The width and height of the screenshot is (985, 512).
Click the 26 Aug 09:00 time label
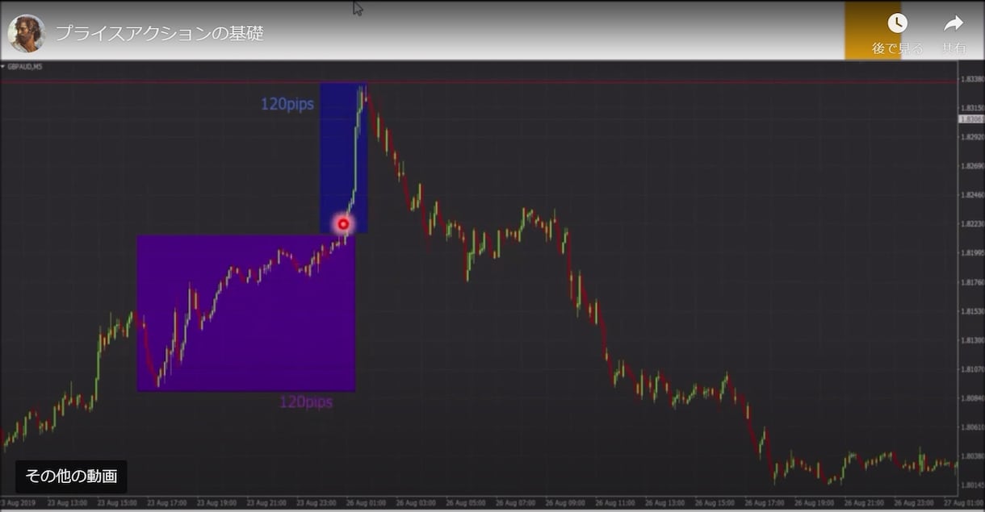pos(566,502)
